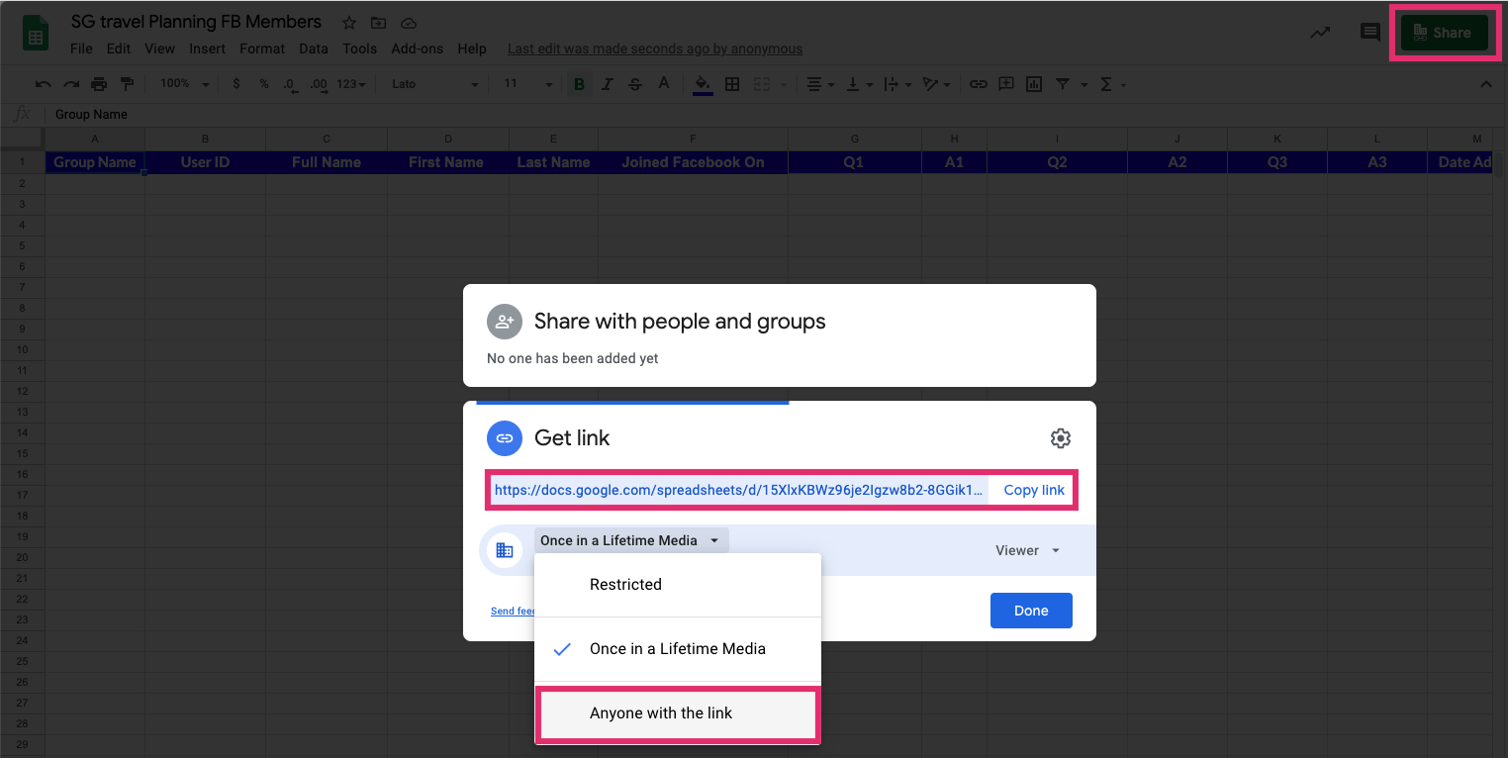1508x758 pixels.
Task: Click the Google Sheets home icon
Action: 36,34
